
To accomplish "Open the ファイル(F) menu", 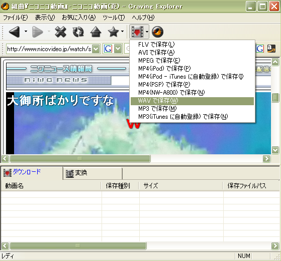I will point(16,18).
